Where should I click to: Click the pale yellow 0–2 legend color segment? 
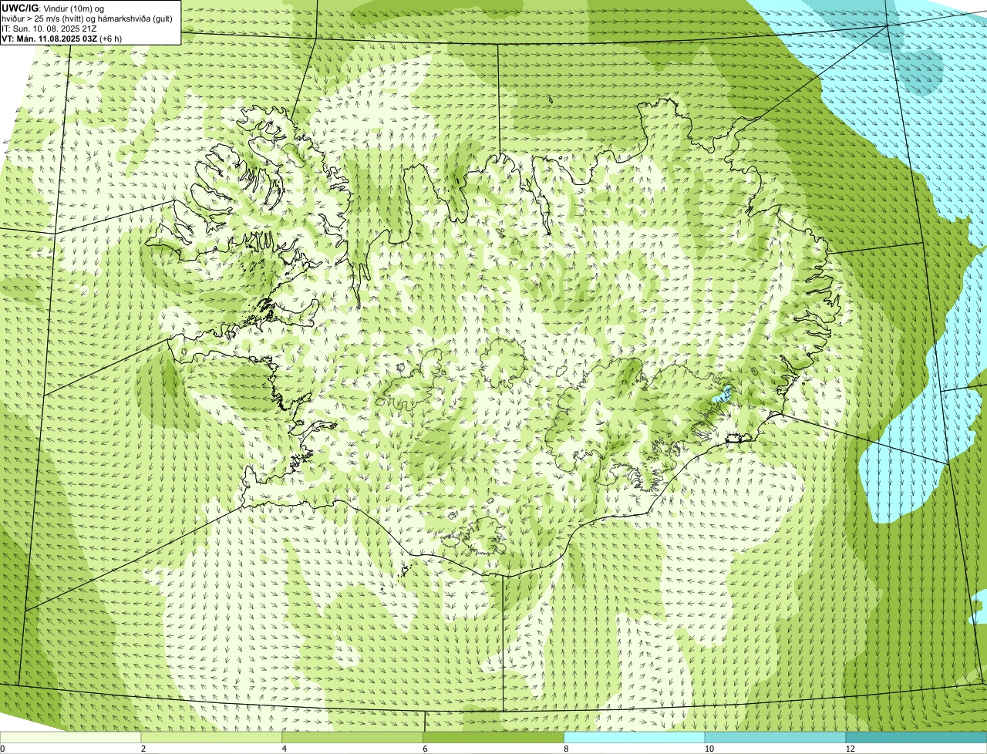pos(71,738)
